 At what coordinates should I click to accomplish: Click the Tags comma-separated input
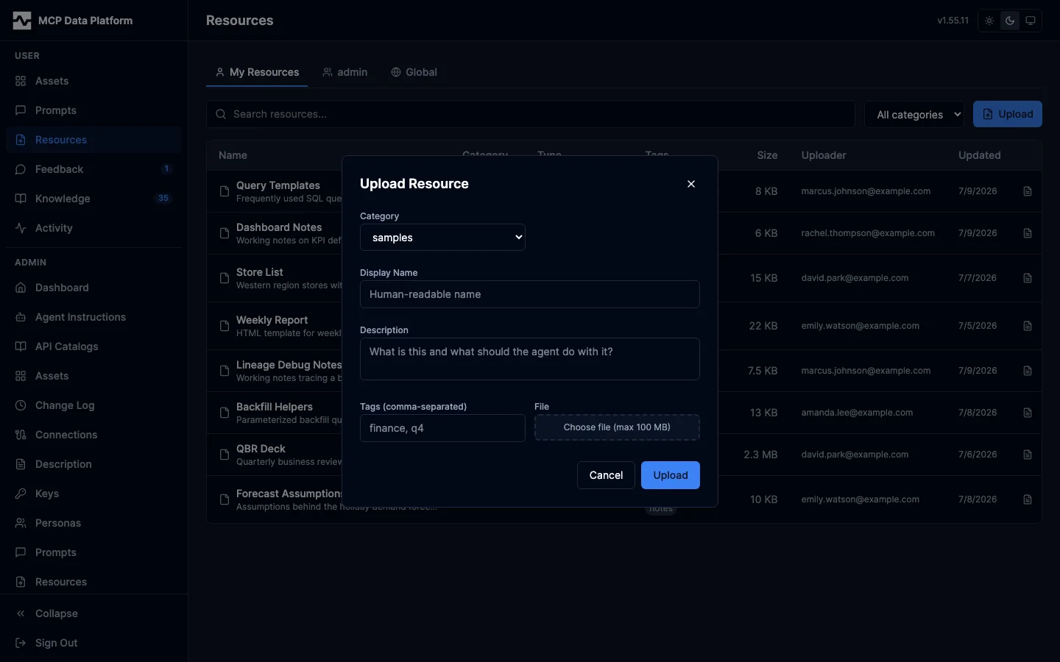tap(442, 428)
